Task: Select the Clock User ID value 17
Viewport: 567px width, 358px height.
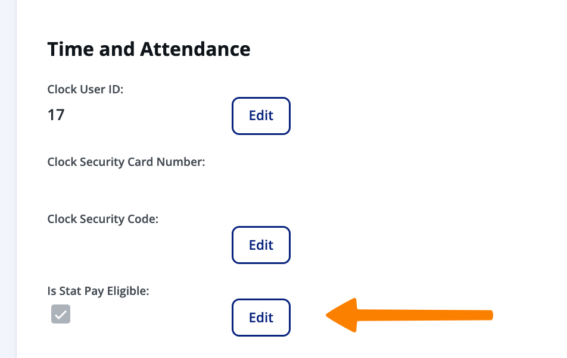Action: click(x=56, y=114)
